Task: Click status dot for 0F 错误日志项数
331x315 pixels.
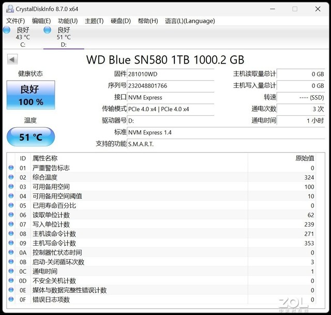Action: click(11, 299)
